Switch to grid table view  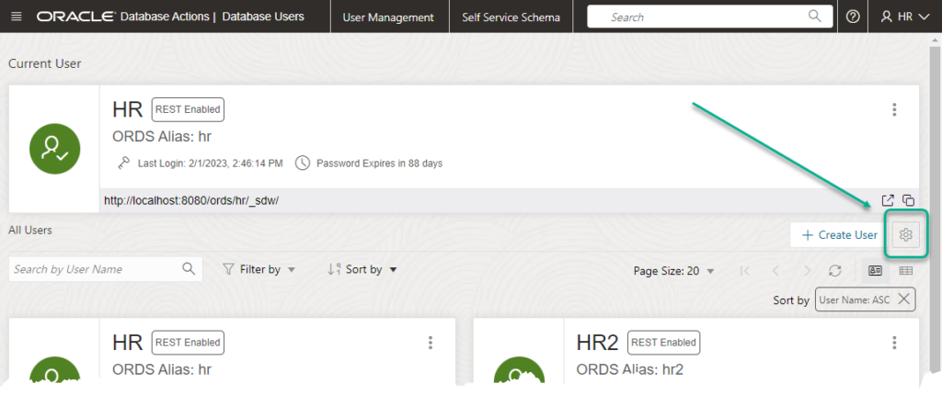tap(906, 271)
